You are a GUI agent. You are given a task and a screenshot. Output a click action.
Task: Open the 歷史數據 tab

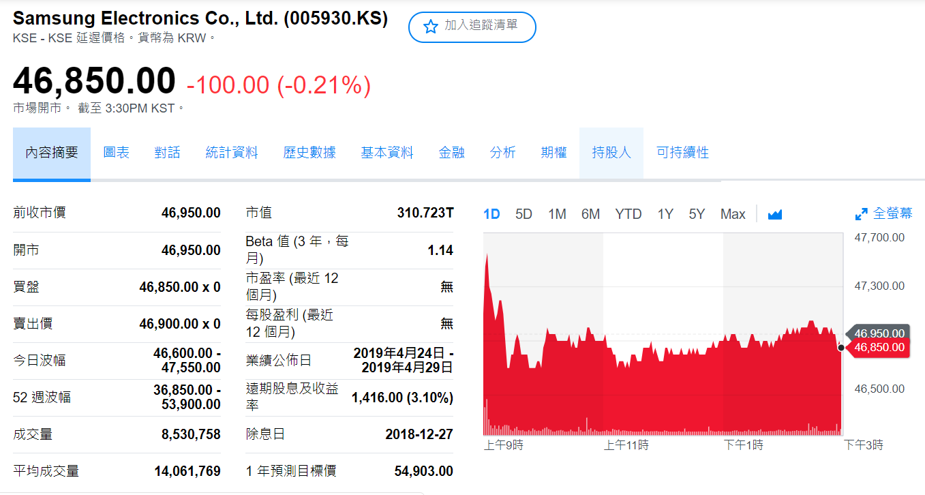309,153
